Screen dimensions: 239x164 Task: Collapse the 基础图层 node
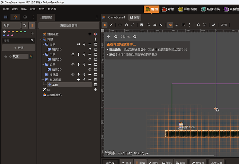coord(43,80)
